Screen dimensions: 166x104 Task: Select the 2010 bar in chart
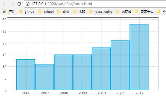pos(101,69)
